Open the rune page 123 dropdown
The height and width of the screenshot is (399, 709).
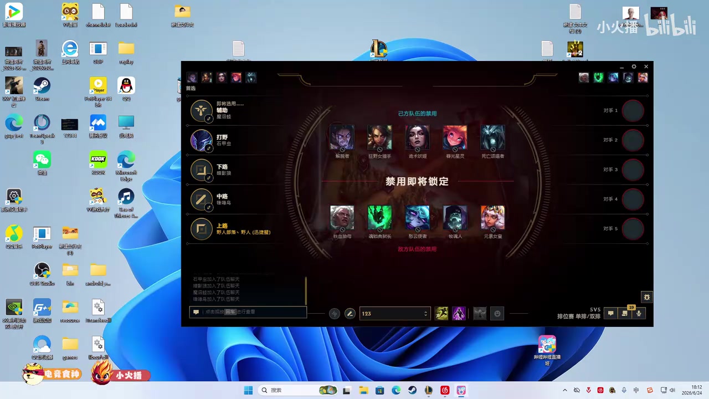pos(395,314)
